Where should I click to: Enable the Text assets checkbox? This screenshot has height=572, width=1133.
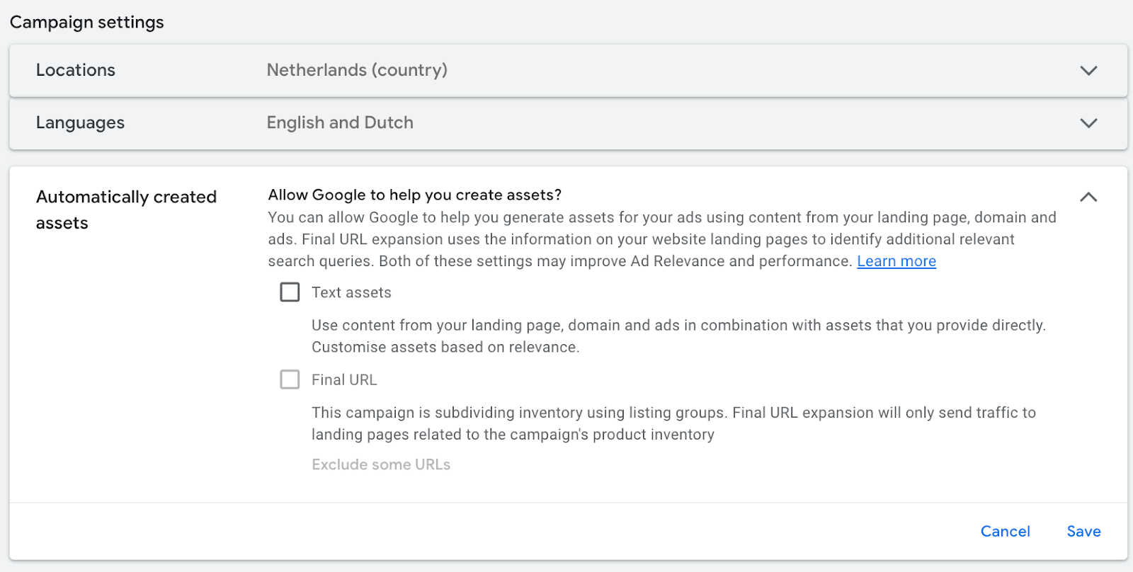[290, 292]
